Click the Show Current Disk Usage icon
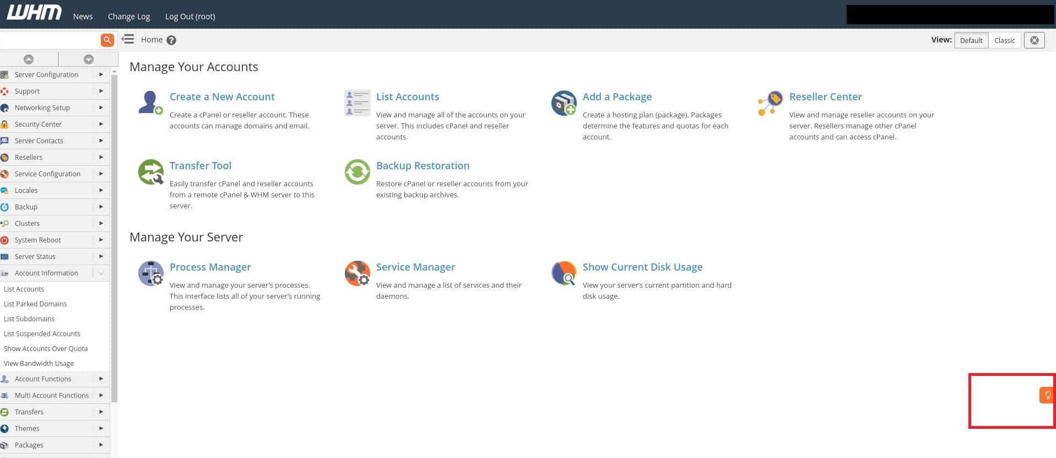1056x458 pixels. pos(564,273)
